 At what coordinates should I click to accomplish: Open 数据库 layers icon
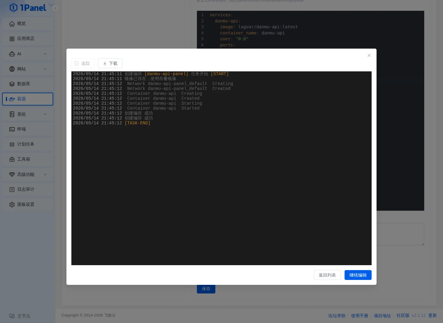(x=12, y=84)
